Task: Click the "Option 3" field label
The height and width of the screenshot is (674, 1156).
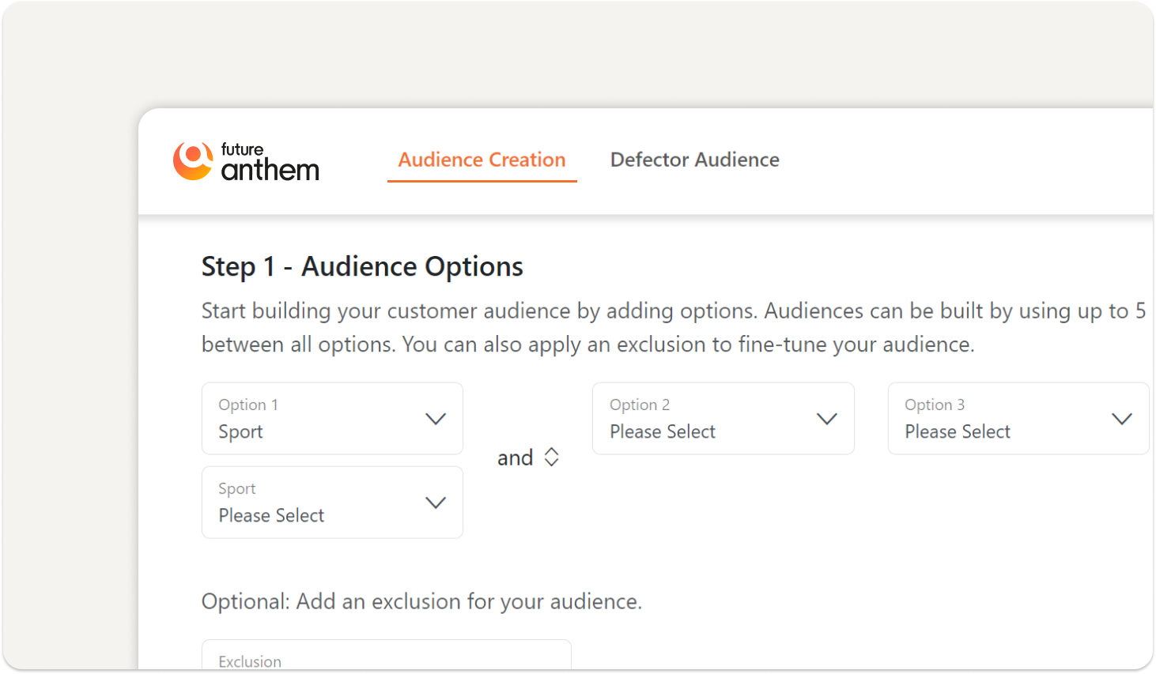Action: [934, 405]
